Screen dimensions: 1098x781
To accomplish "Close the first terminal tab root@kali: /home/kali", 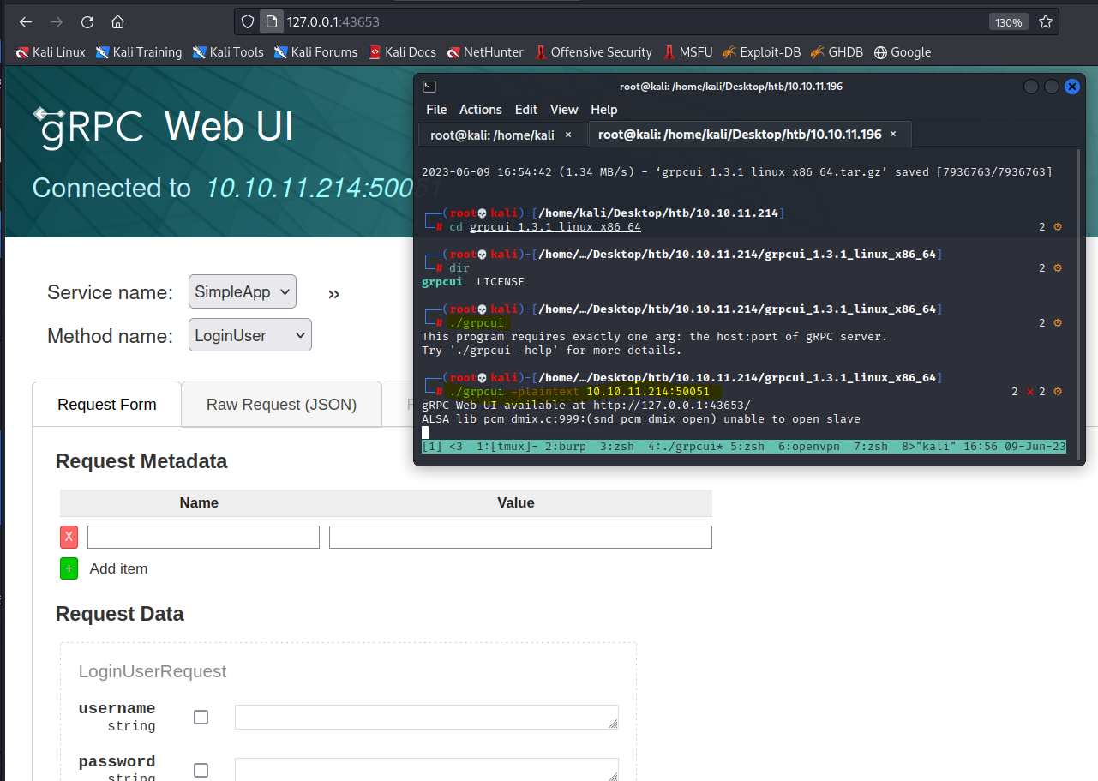I will 567,135.
